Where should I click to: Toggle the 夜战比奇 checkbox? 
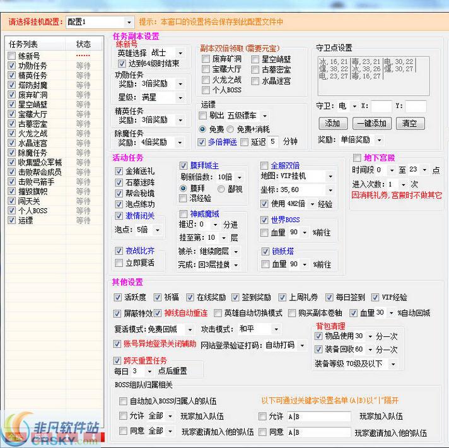click(x=119, y=251)
